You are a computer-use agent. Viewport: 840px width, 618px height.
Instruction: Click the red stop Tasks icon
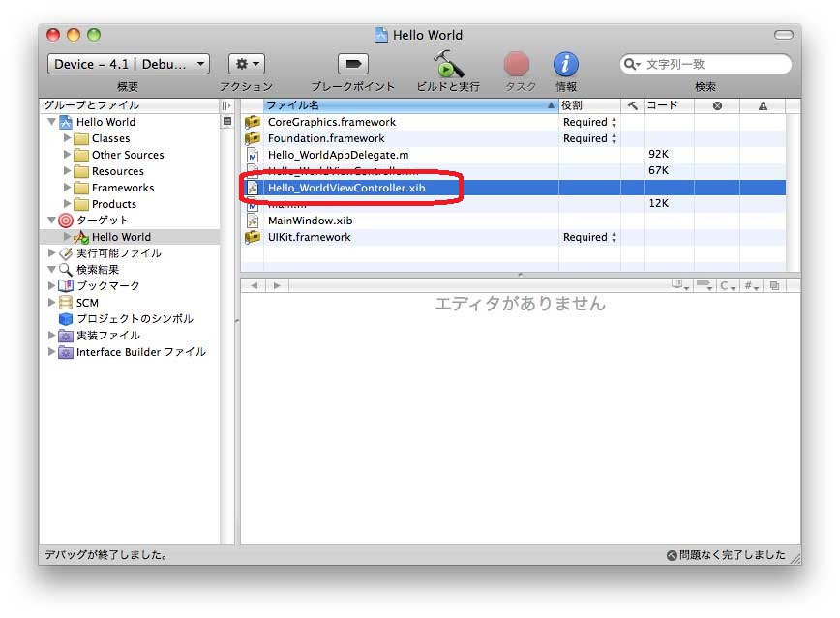[x=518, y=65]
